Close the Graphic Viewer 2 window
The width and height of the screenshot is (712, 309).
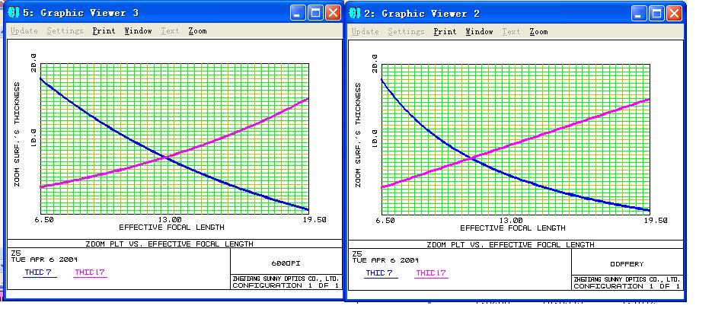(675, 13)
